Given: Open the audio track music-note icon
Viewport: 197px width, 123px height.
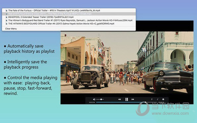Looking at the screenshot, I should [x=158, y=99].
